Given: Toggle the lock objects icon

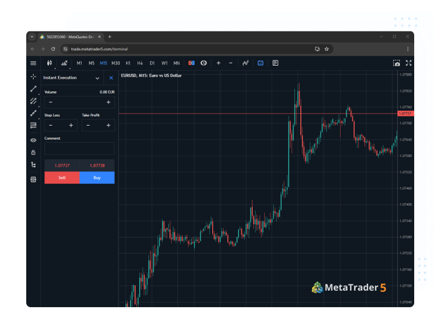Looking at the screenshot, I should [33, 152].
